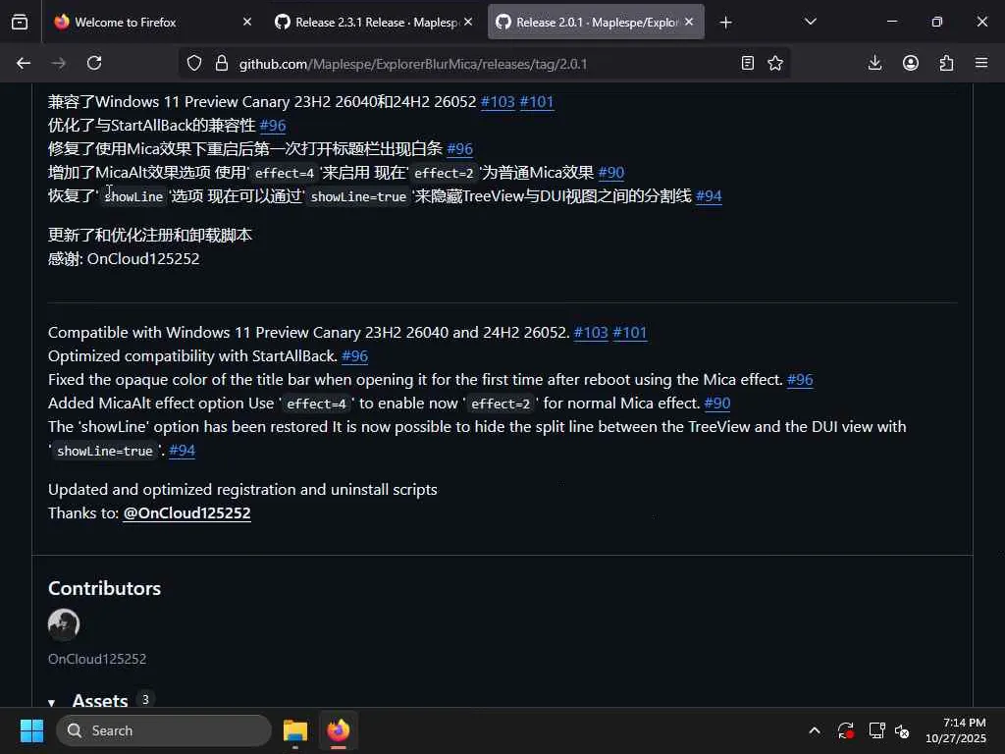The width and height of the screenshot is (1005, 754).
Task: Open Windows Start menu
Action: (x=31, y=730)
